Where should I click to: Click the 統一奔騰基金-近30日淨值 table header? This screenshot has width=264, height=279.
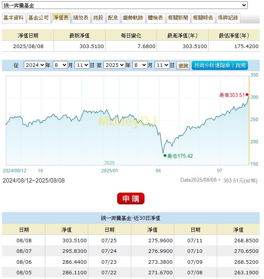131,218
